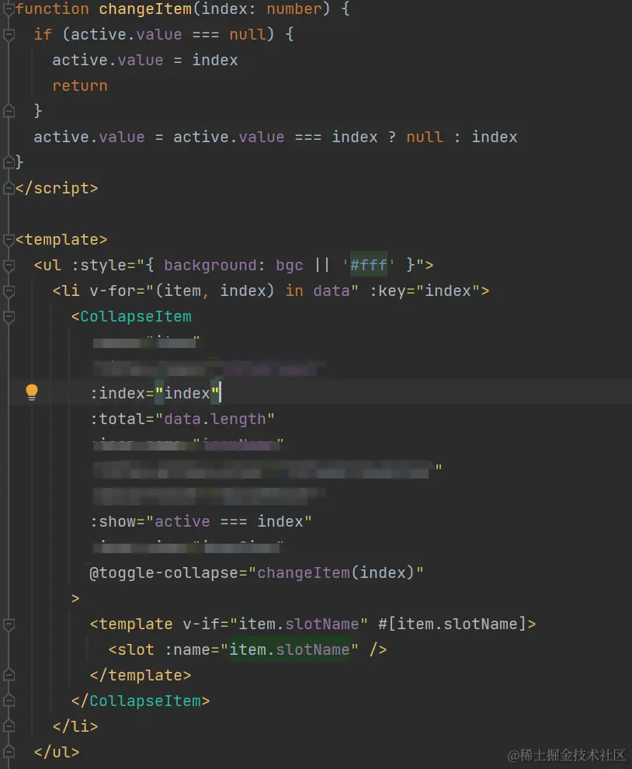Viewport: 632px width, 769px height.
Task: Collapse the <li v-for> element
Action: (9, 291)
